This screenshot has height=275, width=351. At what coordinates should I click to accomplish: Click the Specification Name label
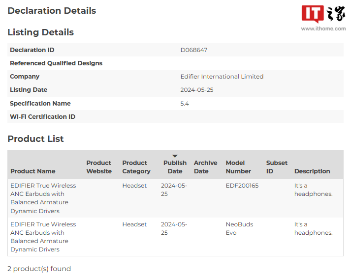[40, 104]
